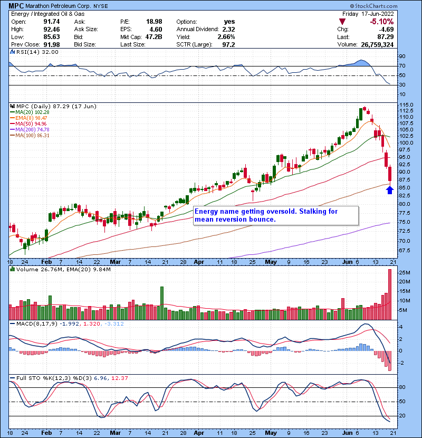
Task: Click the Mkt Cap value 47.2B
Action: tap(154, 36)
